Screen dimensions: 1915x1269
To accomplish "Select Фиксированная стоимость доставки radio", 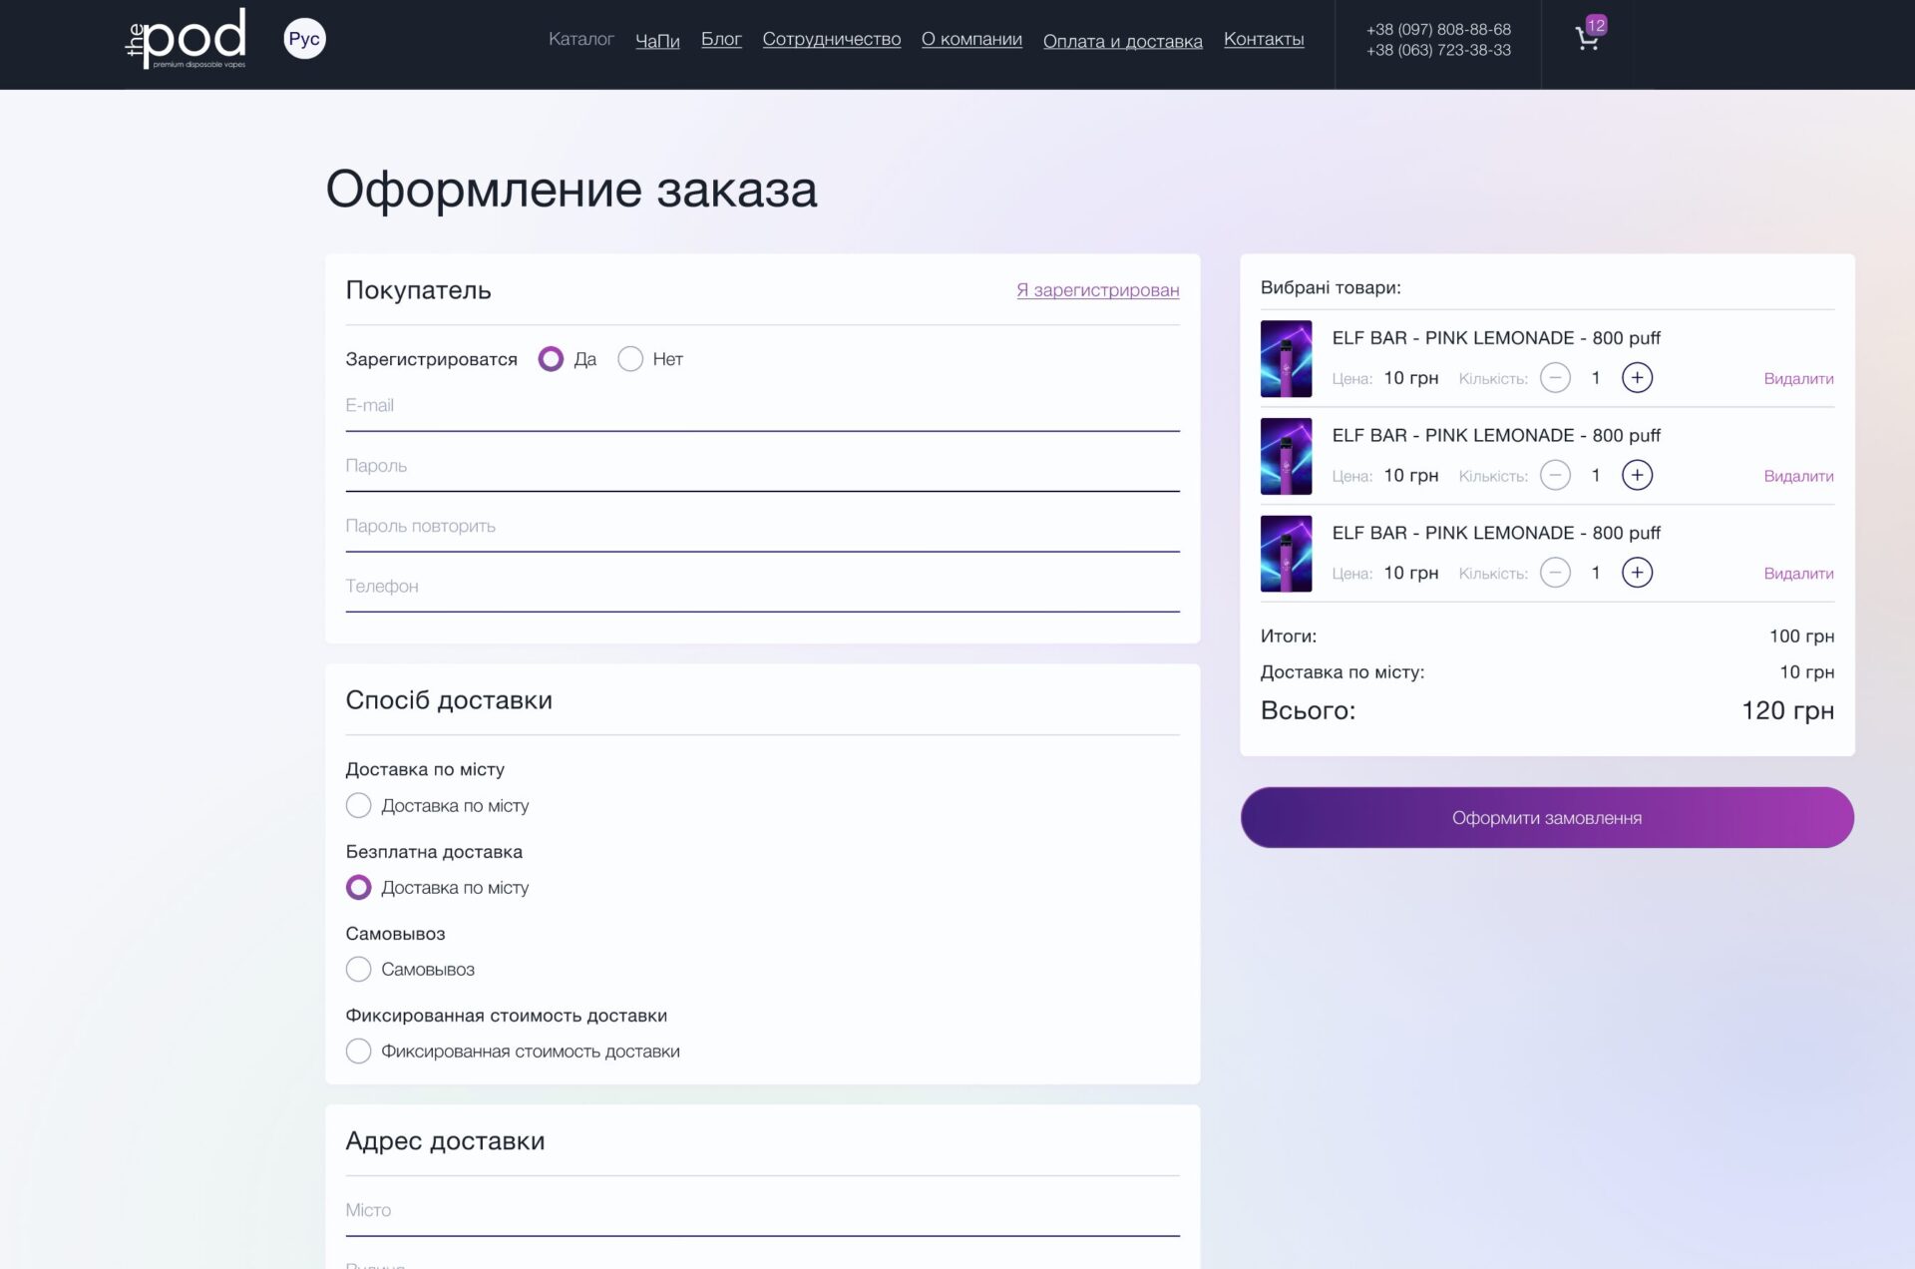I will (358, 1051).
